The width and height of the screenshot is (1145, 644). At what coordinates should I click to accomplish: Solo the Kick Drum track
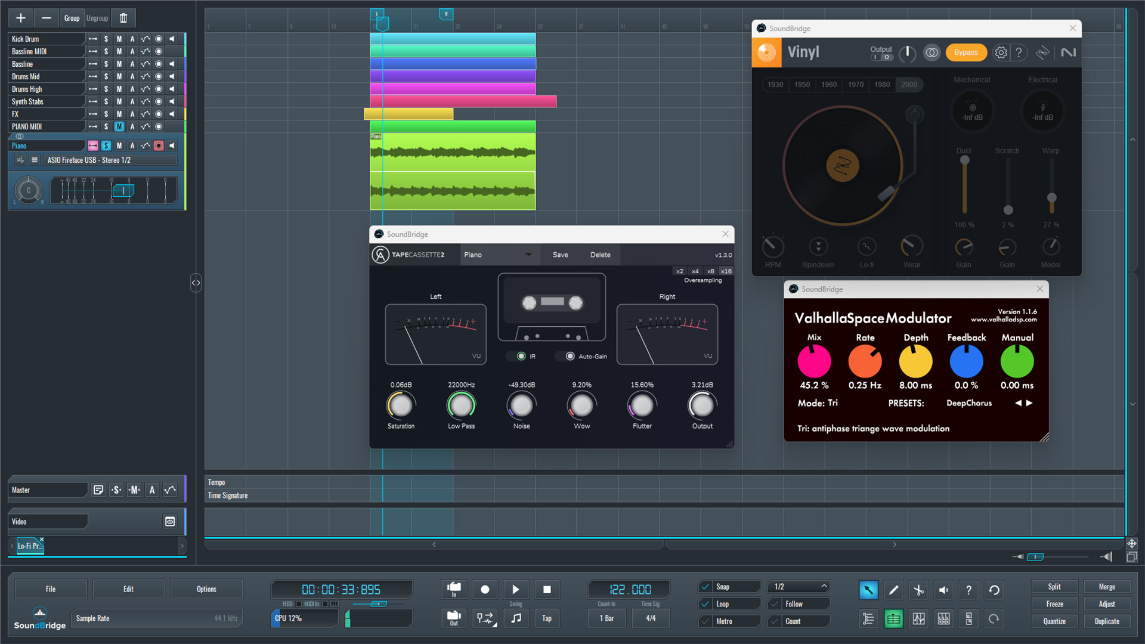pos(106,39)
